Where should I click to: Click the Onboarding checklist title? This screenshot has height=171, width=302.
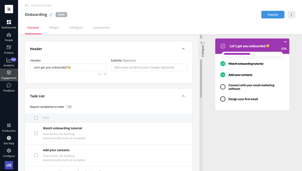point(36,15)
